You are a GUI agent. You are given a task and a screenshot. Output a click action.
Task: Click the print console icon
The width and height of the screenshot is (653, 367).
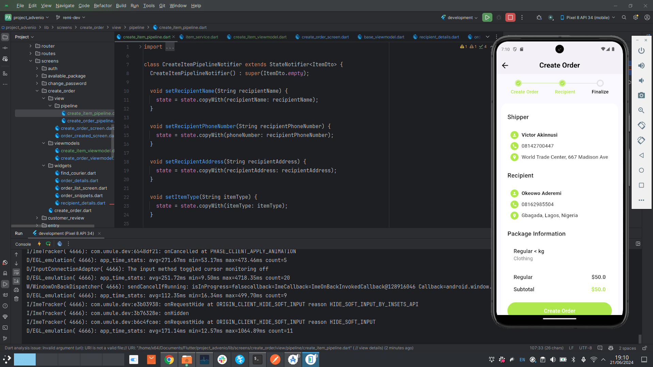pos(16,290)
